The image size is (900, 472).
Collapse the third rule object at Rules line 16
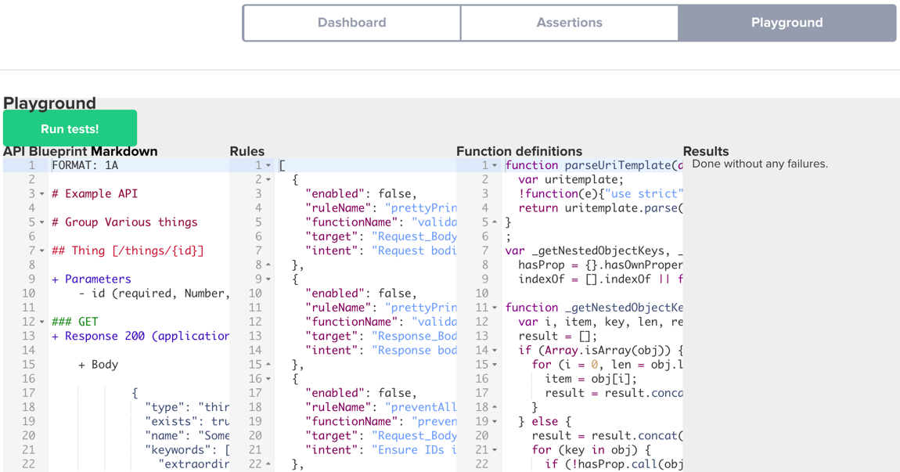[x=268, y=379]
